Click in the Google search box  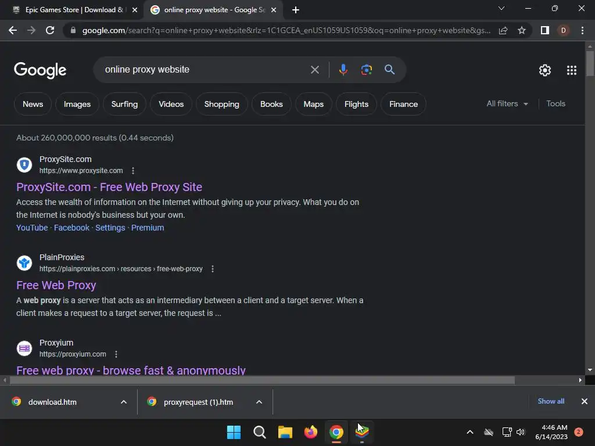205,70
